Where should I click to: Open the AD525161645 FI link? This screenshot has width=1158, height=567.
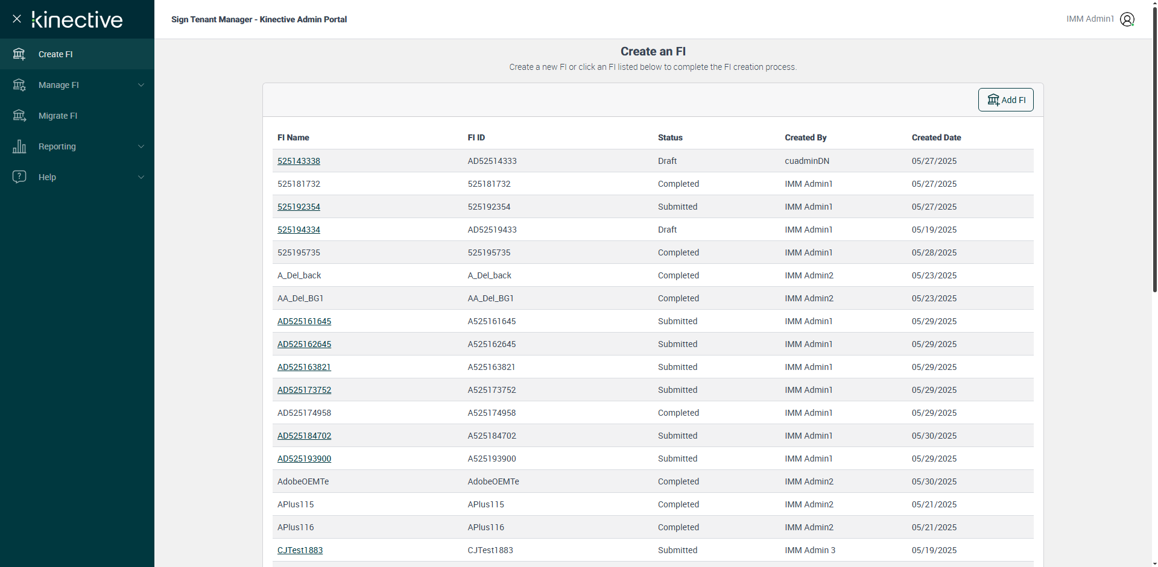[304, 321]
